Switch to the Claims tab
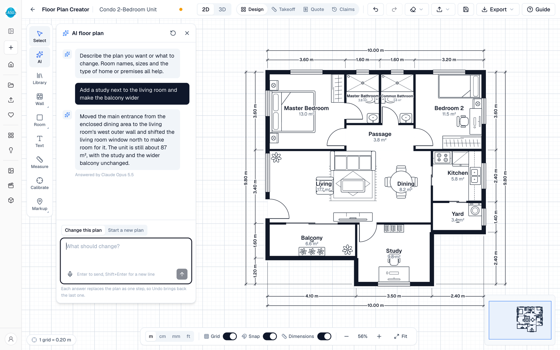 pyautogui.click(x=343, y=9)
